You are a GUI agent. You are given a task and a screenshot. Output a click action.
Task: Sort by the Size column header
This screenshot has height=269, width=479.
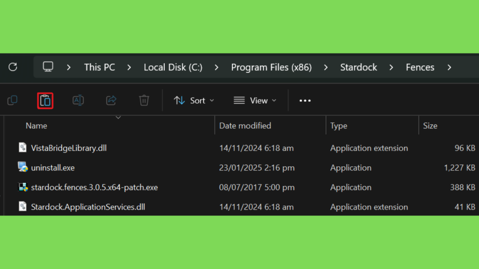tap(430, 126)
